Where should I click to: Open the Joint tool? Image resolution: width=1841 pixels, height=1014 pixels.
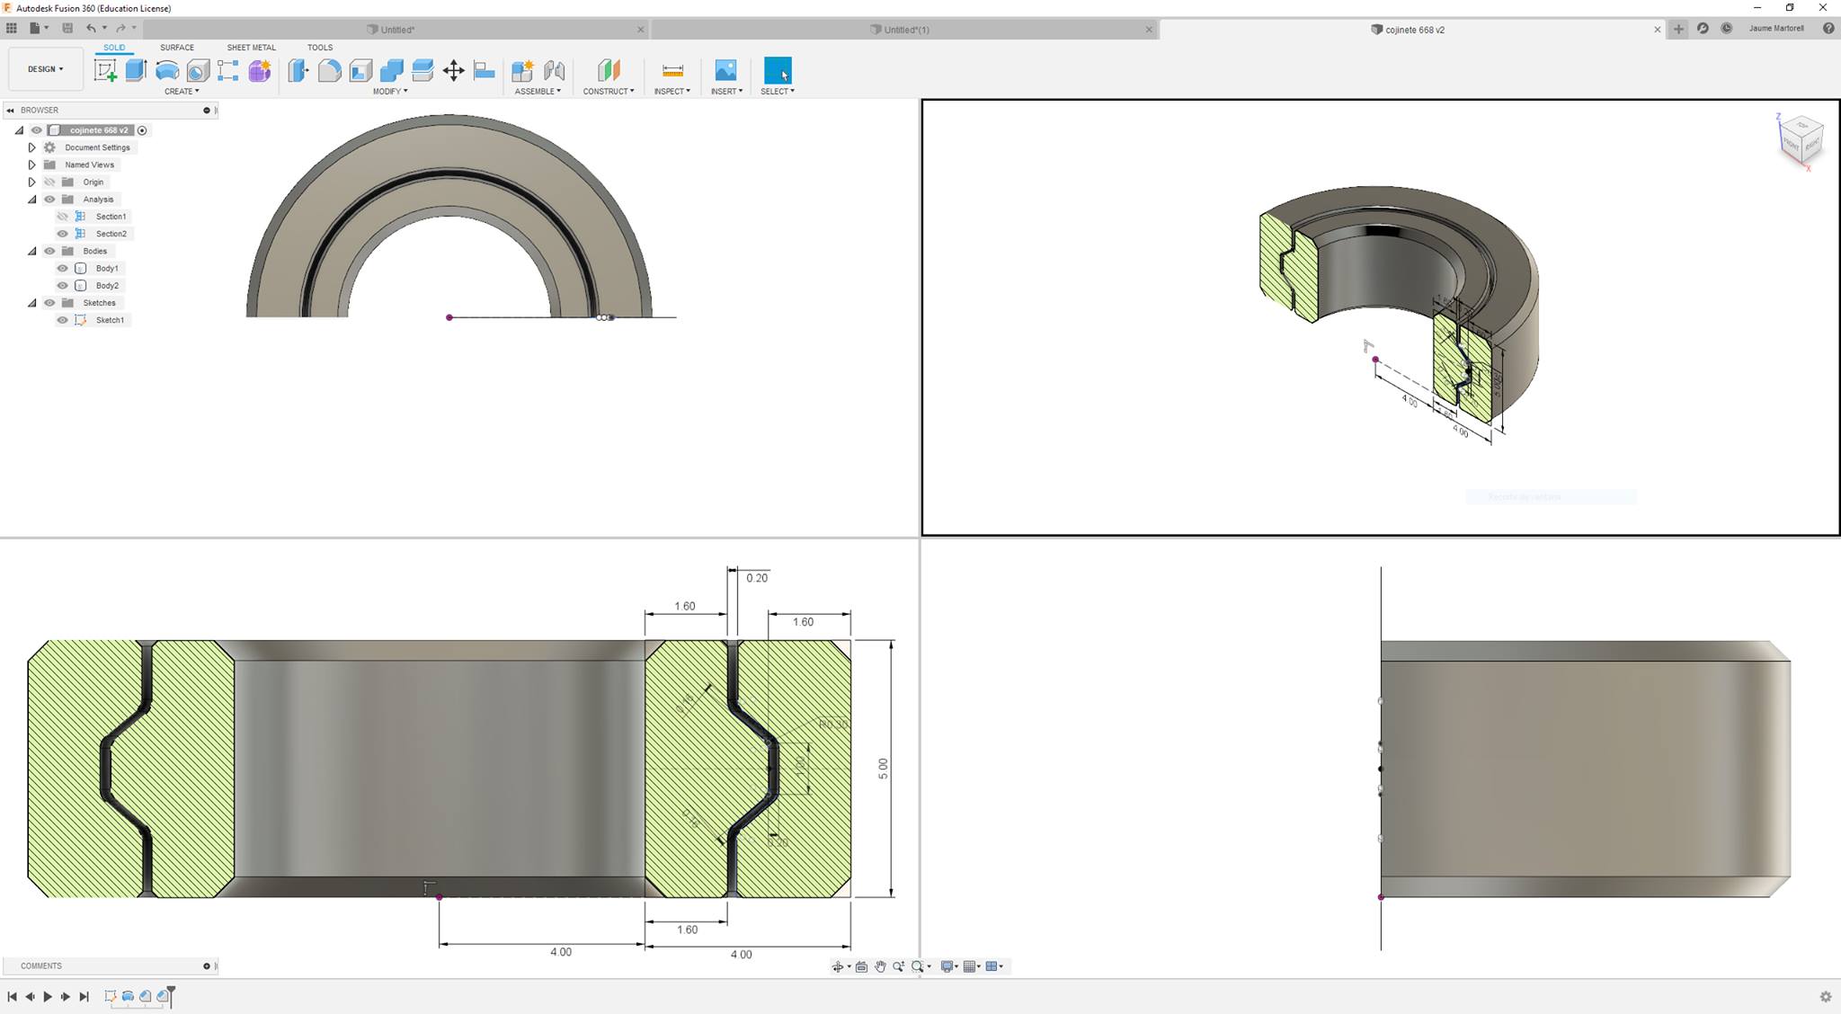coord(554,70)
